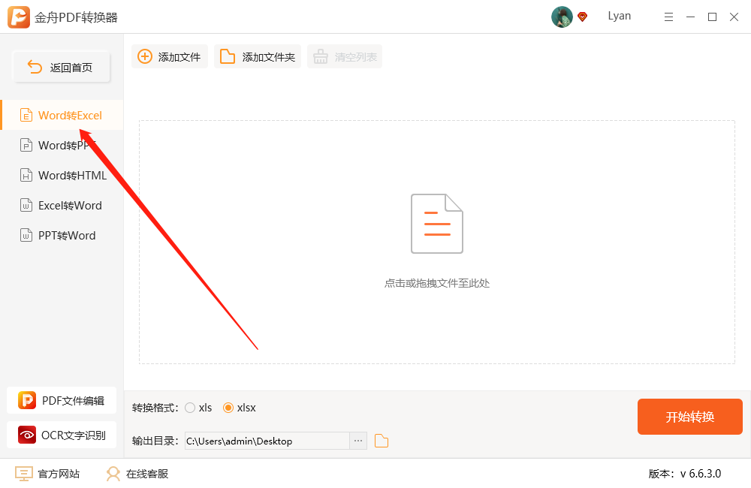The width and height of the screenshot is (751, 488).
Task: Select the Excel转Word sidebar item
Action: pyautogui.click(x=62, y=206)
